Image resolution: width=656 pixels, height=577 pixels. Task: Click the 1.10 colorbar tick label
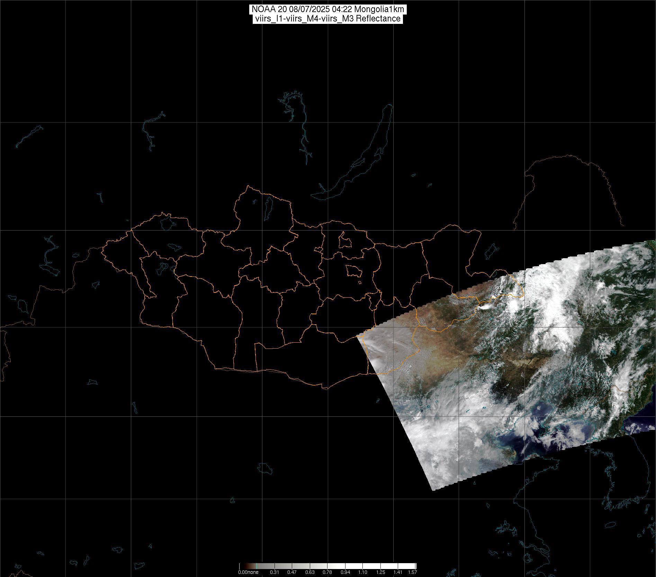(x=363, y=572)
